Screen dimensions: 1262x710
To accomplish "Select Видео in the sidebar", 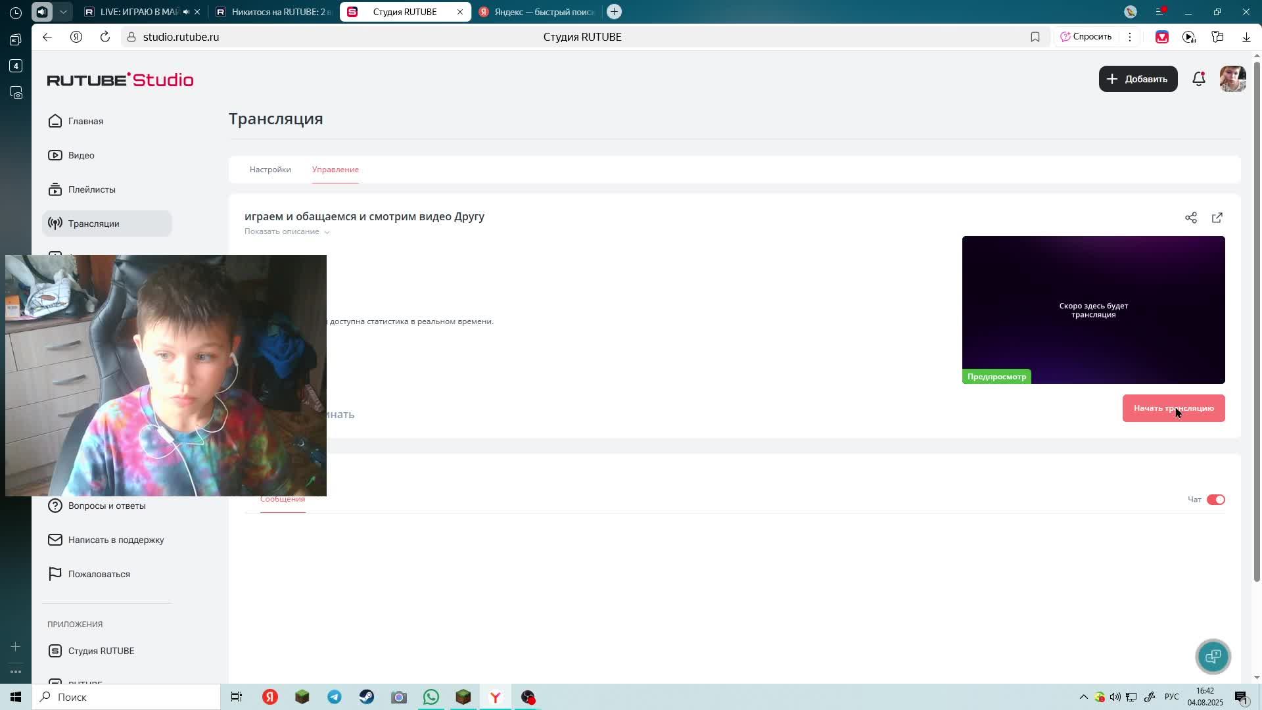I will [x=82, y=155].
